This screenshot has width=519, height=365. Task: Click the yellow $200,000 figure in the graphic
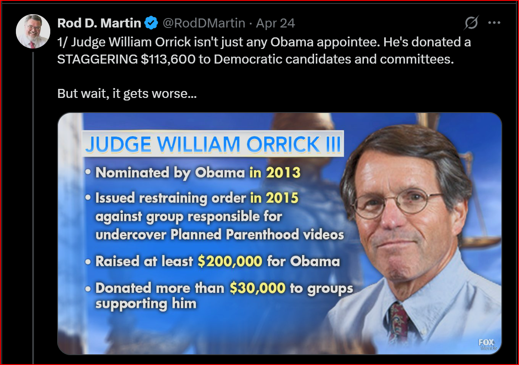point(230,262)
